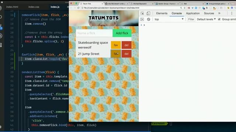This screenshot has height=132, width=236.
Task: Open the Sources tab
Action: 209,13
